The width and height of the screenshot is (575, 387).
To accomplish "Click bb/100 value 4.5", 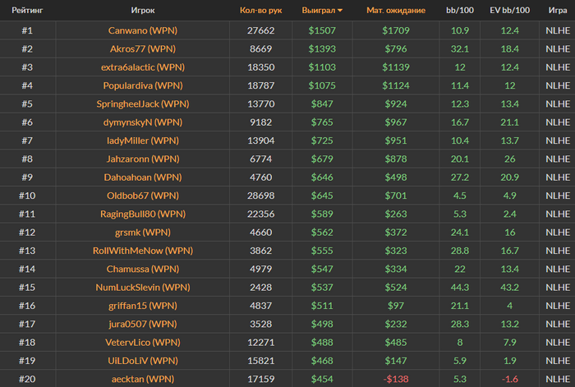I will (459, 196).
